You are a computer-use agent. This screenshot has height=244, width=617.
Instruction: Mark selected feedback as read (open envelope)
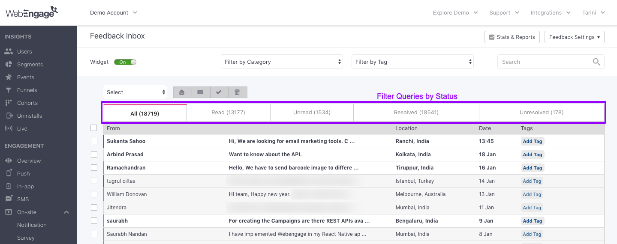[182, 92]
